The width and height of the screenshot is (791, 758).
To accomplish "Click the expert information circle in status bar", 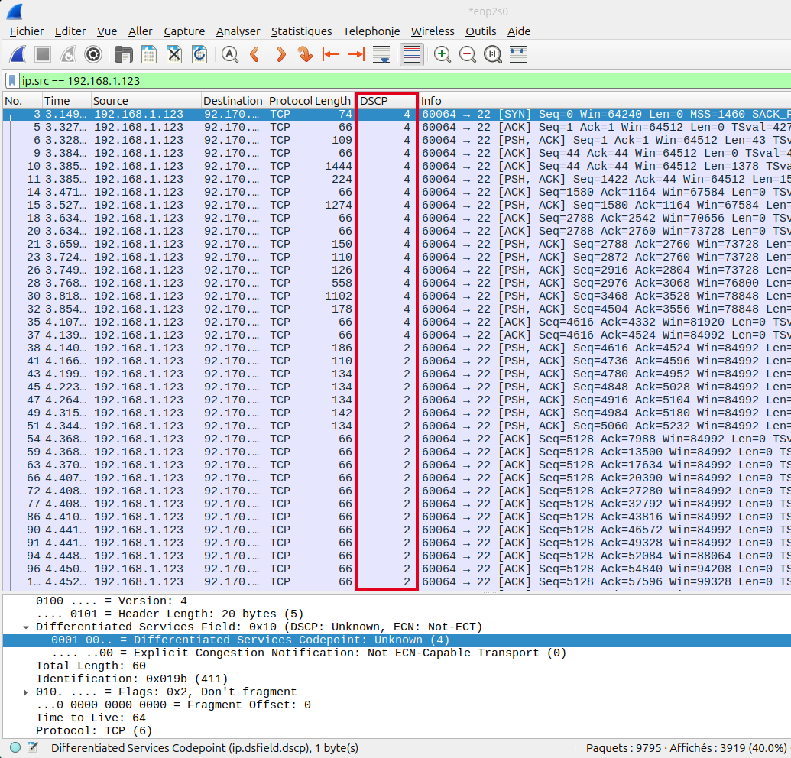I will tap(15, 748).
